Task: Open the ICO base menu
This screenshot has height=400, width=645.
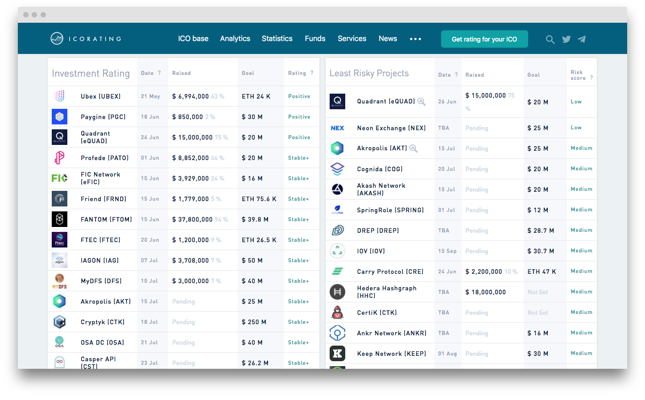Action: tap(193, 39)
